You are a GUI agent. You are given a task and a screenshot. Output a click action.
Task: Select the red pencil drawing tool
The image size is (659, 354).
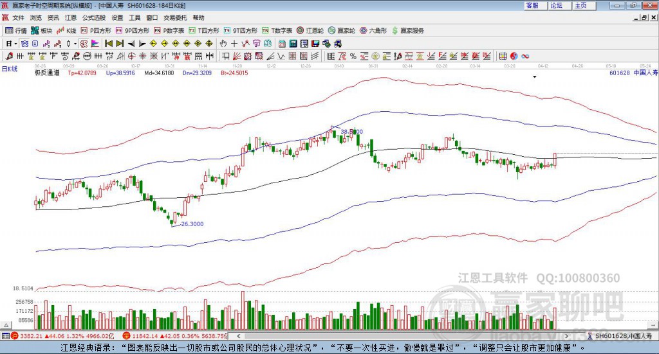point(9,56)
